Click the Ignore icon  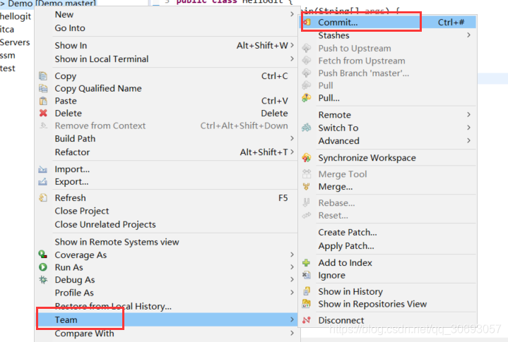point(307,275)
